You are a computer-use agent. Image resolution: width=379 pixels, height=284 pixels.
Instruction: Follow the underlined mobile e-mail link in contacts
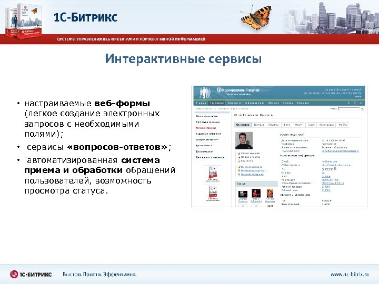[x=336, y=165]
